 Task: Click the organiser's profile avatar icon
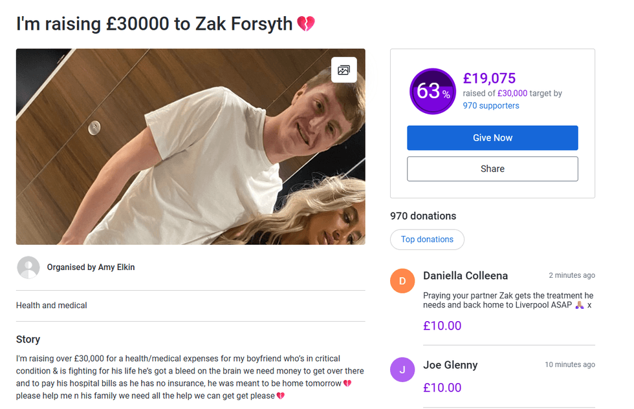coord(28,267)
